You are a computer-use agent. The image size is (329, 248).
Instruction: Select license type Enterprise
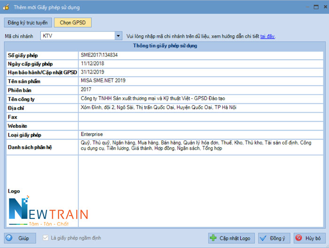coord(92,134)
